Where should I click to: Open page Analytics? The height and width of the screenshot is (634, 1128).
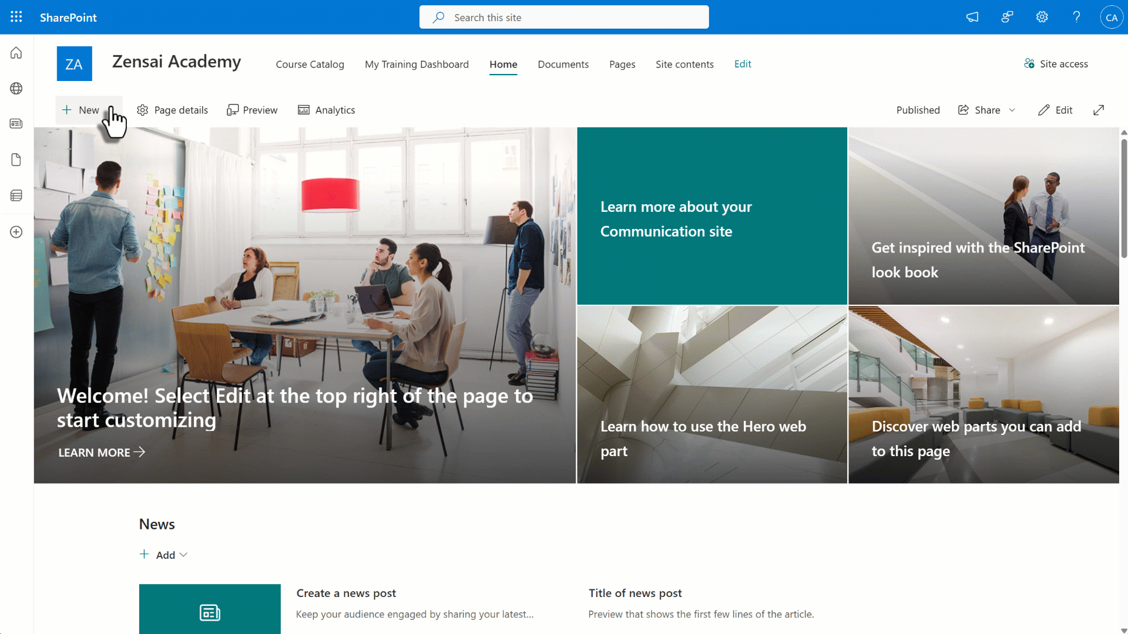326,110
